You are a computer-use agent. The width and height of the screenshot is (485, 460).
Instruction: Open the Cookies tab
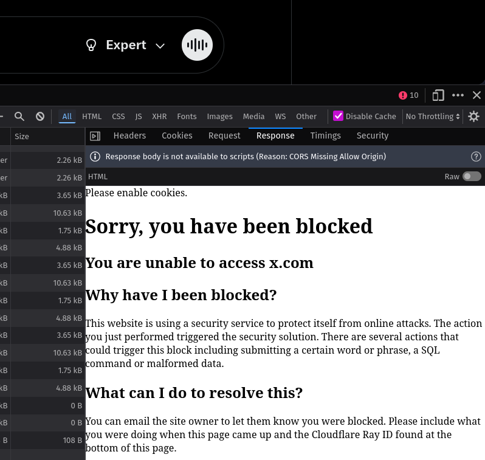(x=177, y=136)
